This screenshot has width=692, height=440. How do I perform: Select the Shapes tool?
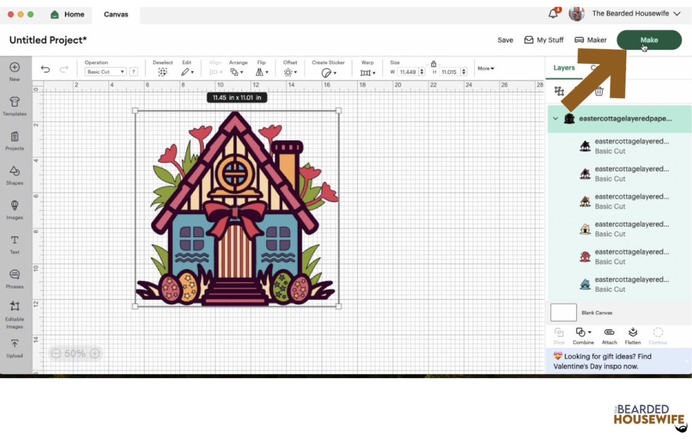coord(14,175)
